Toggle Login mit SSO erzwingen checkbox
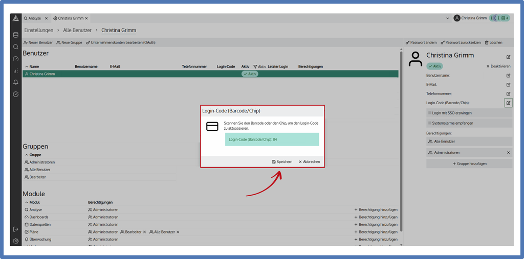 [x=430, y=113]
